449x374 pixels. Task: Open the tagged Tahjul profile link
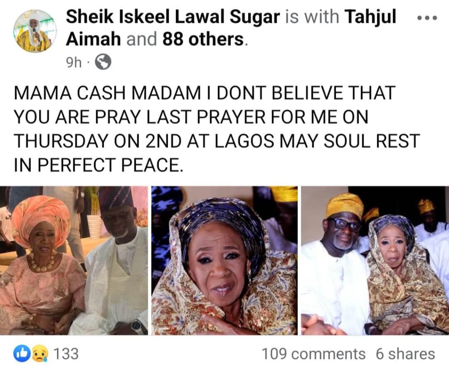point(371,17)
